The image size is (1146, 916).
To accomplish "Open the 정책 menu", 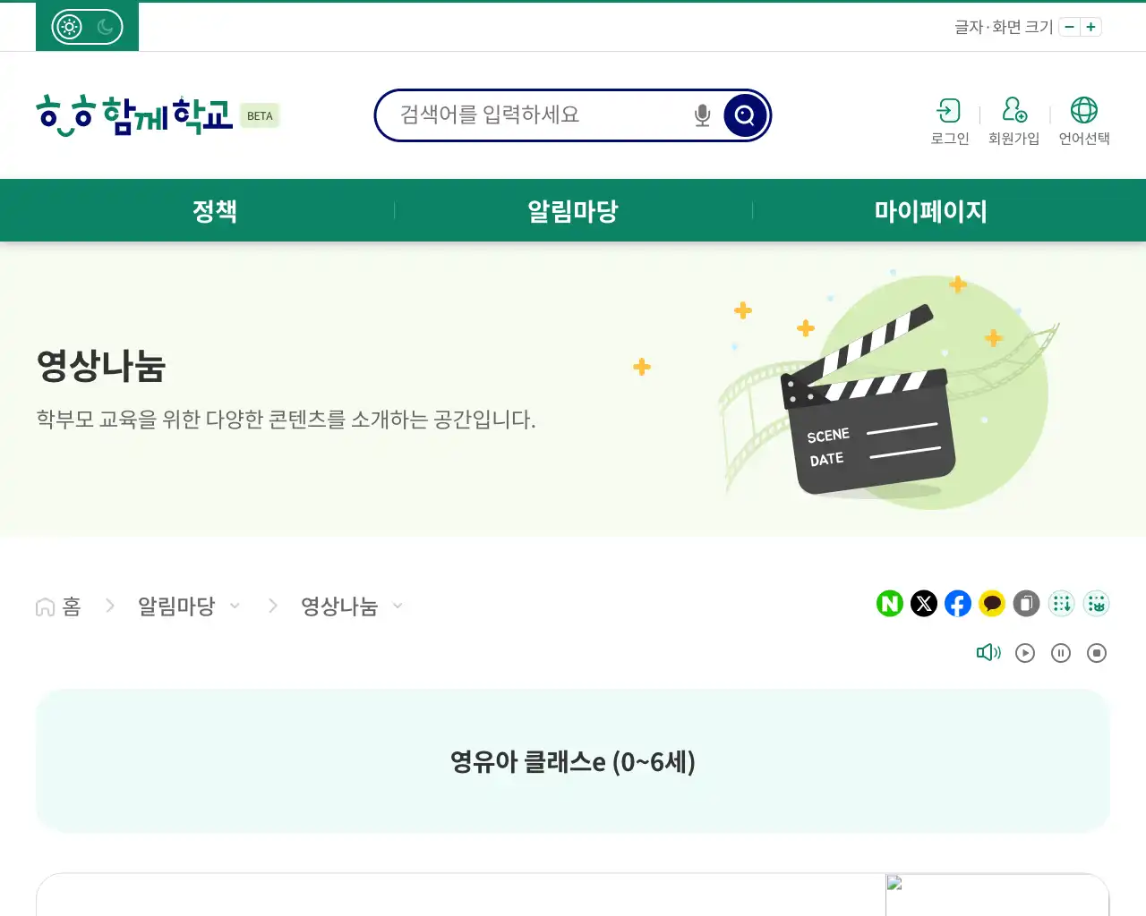I will [x=215, y=210].
